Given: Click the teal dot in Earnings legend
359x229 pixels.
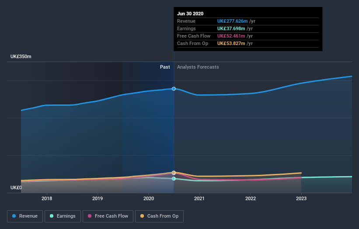Looking at the screenshot, I should click(52, 216).
